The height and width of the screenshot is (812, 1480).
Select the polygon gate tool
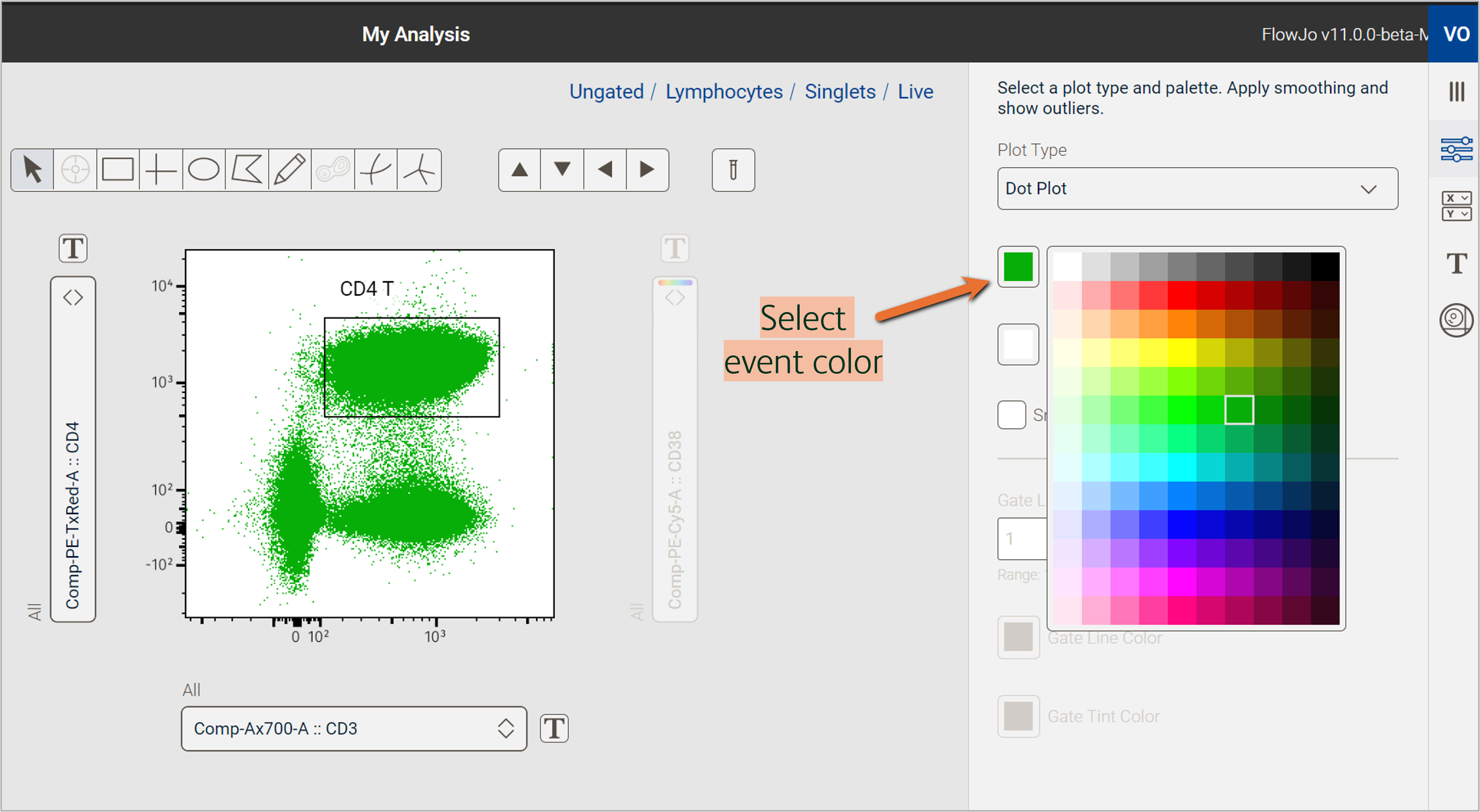coord(246,170)
